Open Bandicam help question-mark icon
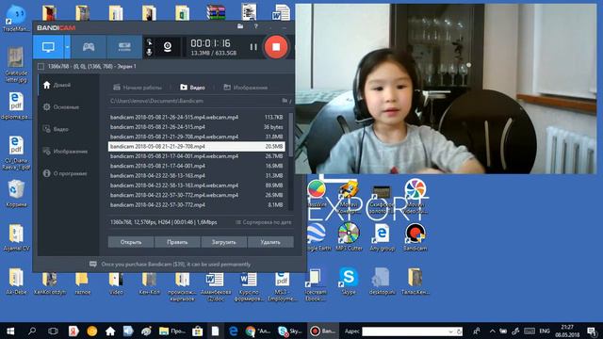 [256, 26]
